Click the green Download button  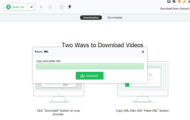pos(89,76)
